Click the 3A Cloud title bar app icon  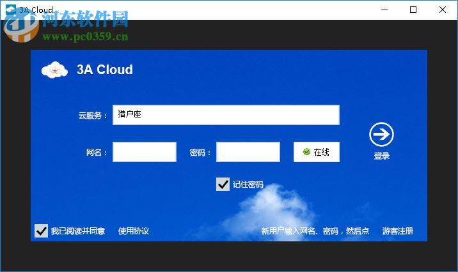[11, 10]
